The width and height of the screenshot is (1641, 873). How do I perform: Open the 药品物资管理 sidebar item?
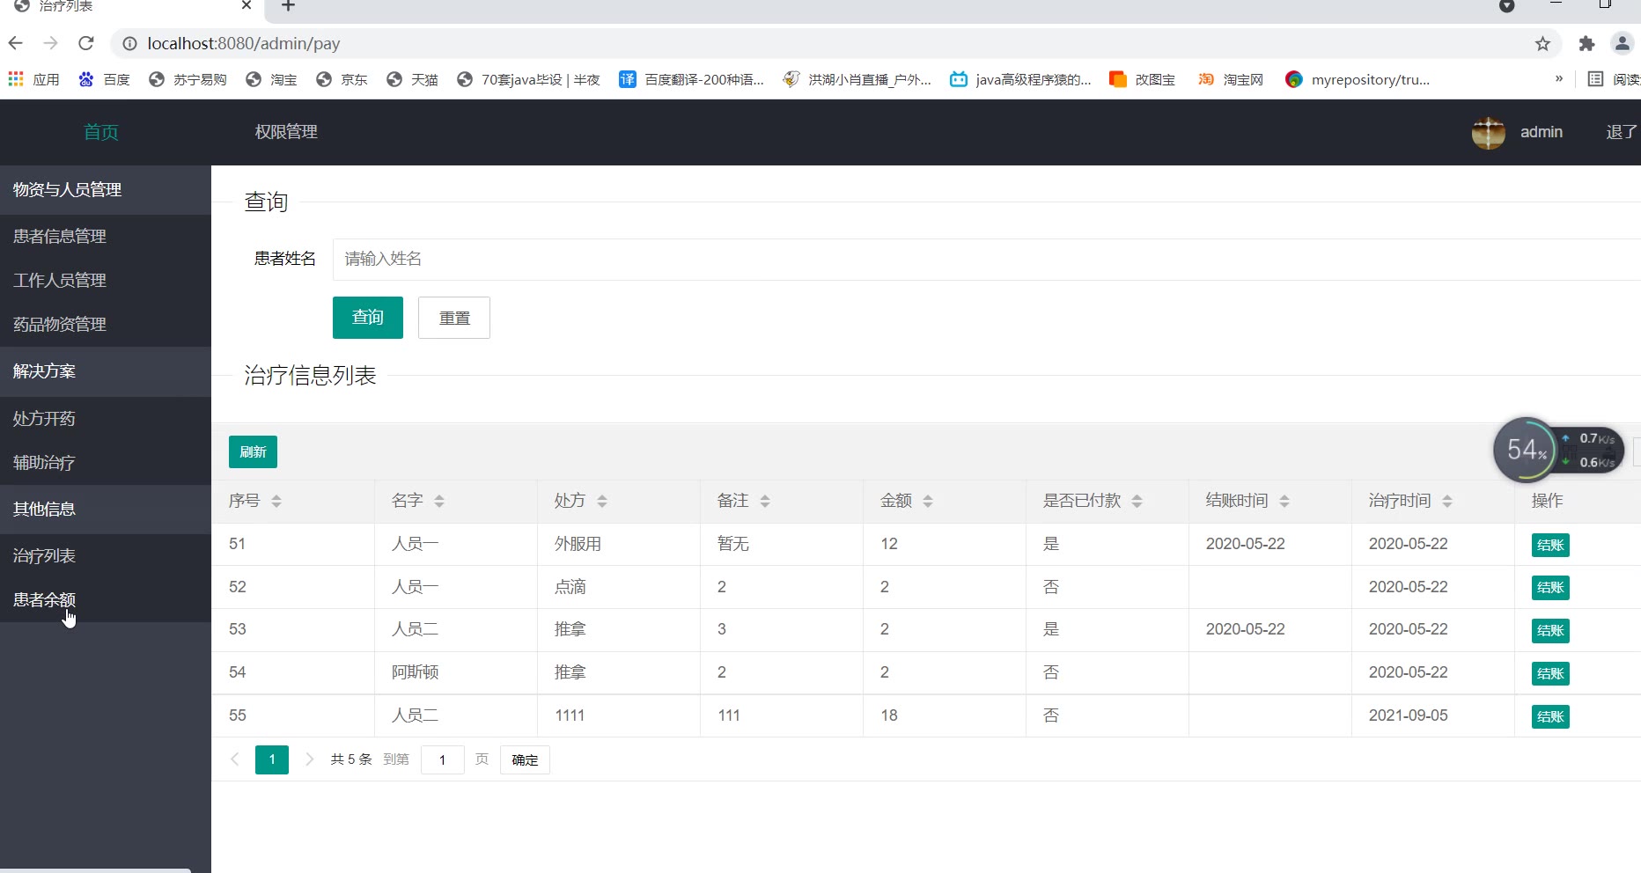pos(106,324)
